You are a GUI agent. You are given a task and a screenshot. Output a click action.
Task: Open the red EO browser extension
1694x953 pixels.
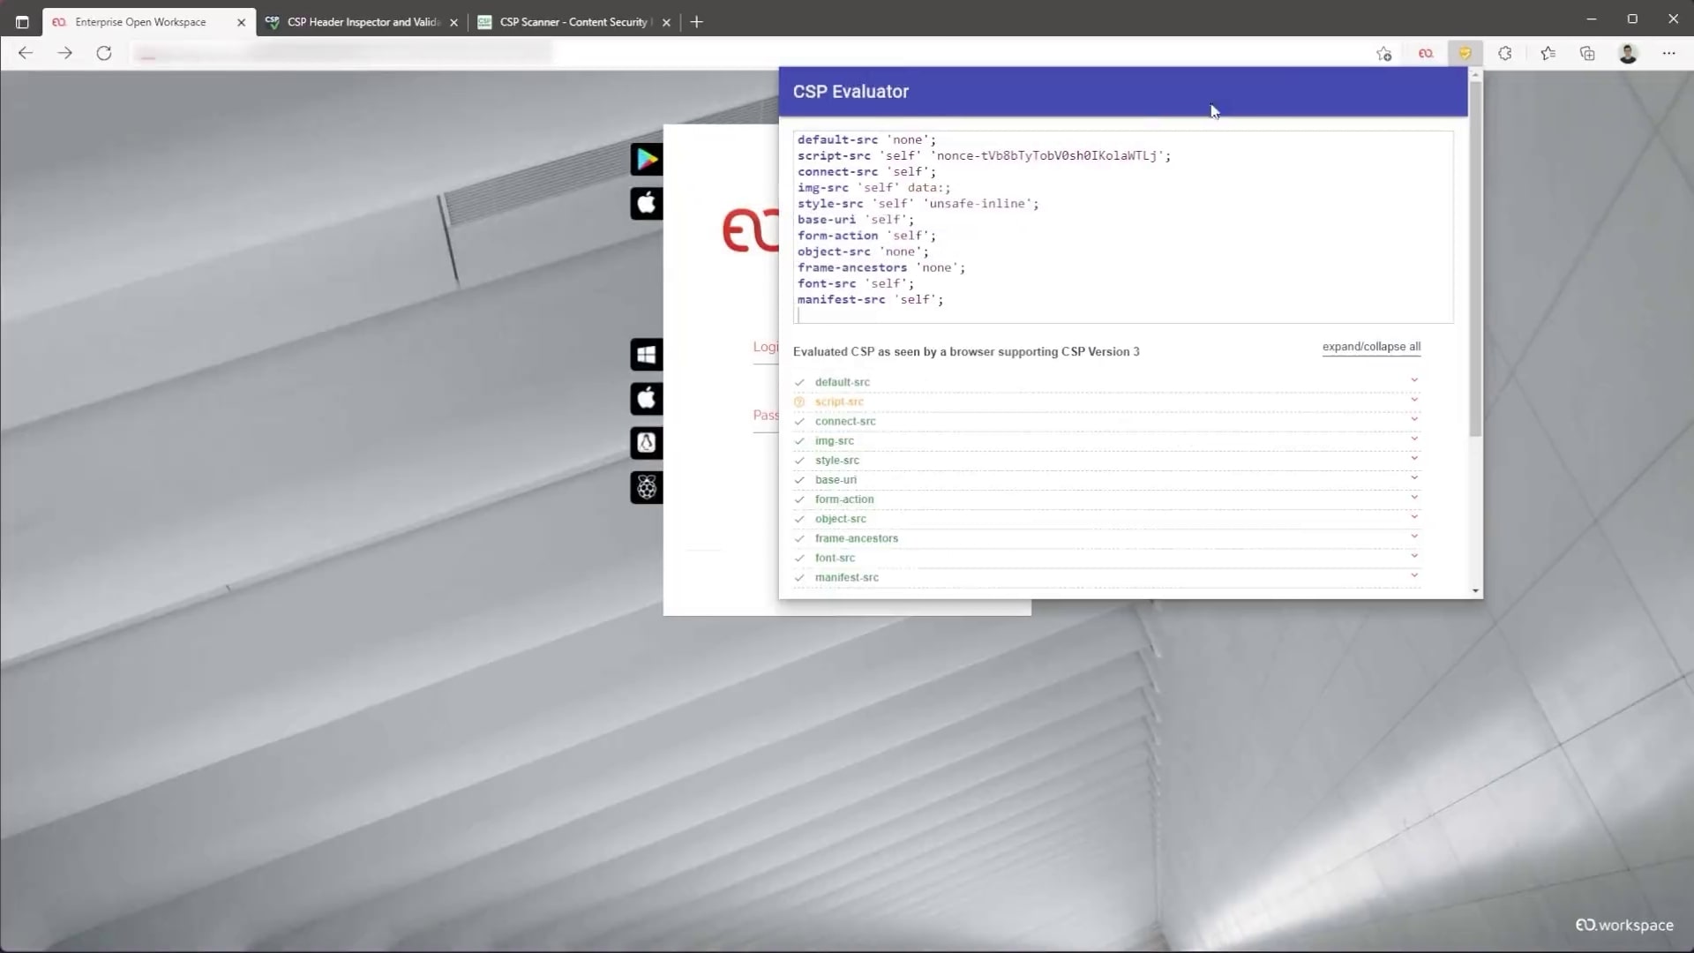click(1425, 53)
